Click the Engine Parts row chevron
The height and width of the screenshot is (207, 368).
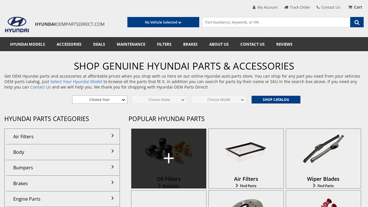pos(113,198)
